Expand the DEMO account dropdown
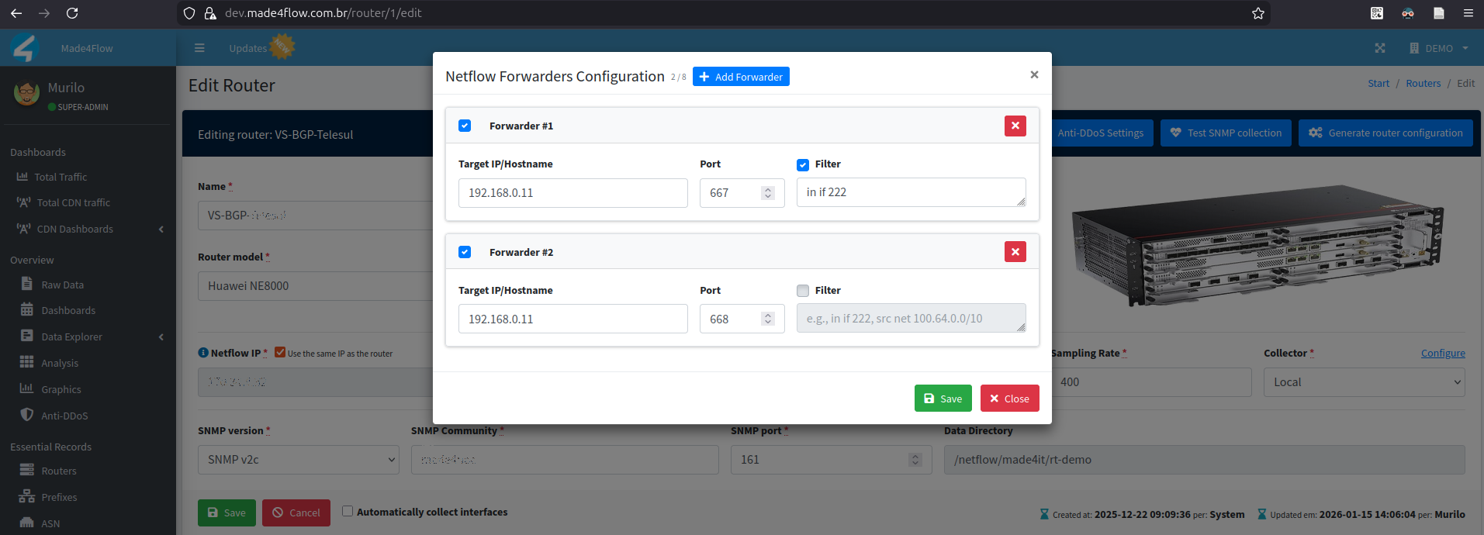The height and width of the screenshot is (535, 1484). pos(1439,48)
